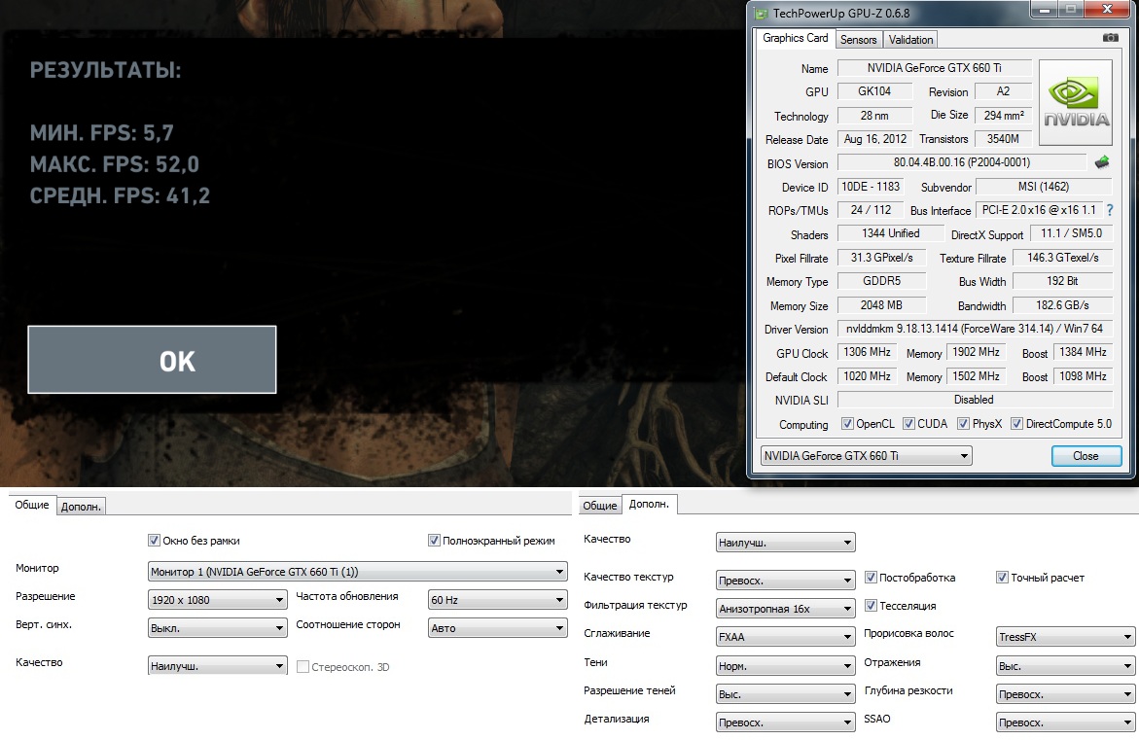This screenshot has width=1139, height=740.
Task: Click the Shaders 1344 Unified field
Action: [891, 233]
